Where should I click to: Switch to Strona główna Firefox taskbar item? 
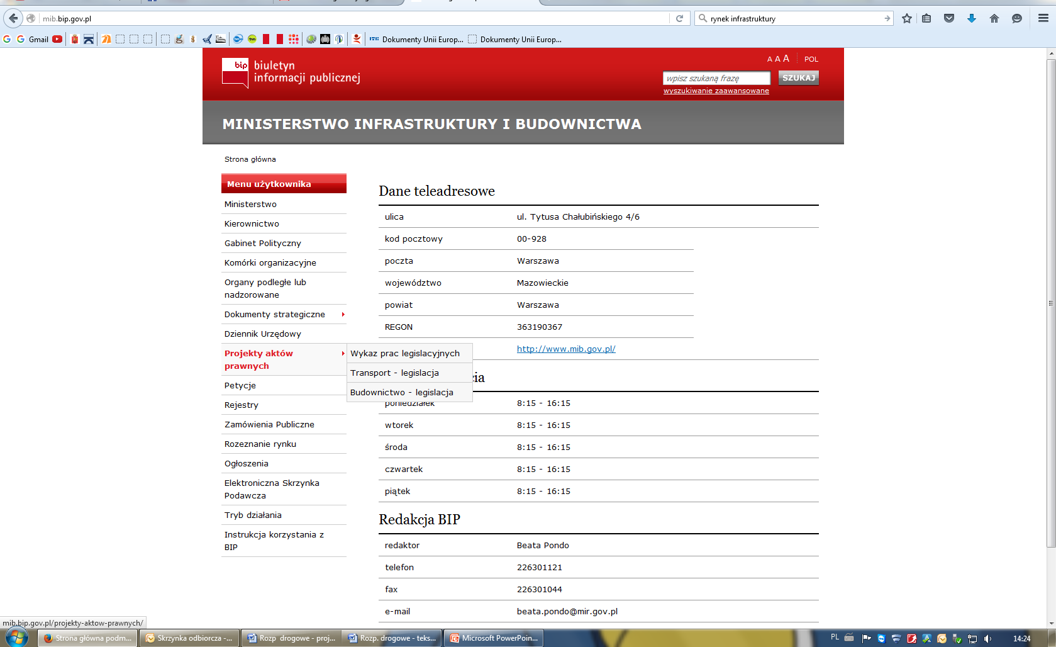(x=88, y=638)
